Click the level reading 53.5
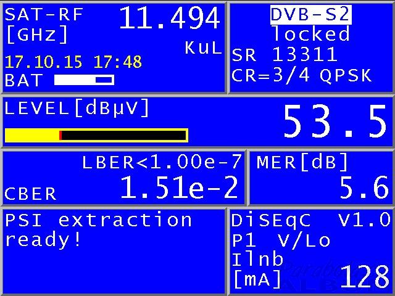 tap(335, 121)
